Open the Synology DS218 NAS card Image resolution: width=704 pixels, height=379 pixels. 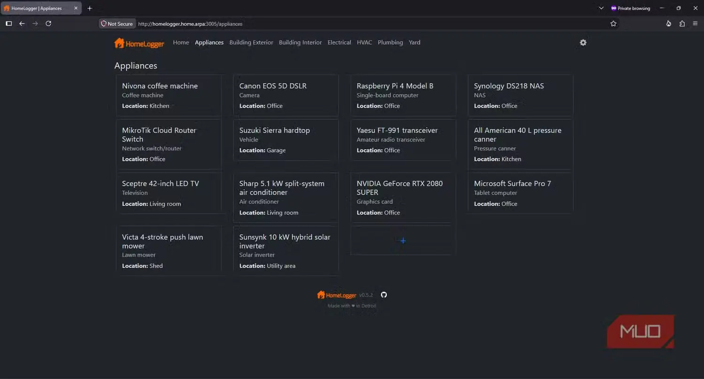[x=520, y=95]
